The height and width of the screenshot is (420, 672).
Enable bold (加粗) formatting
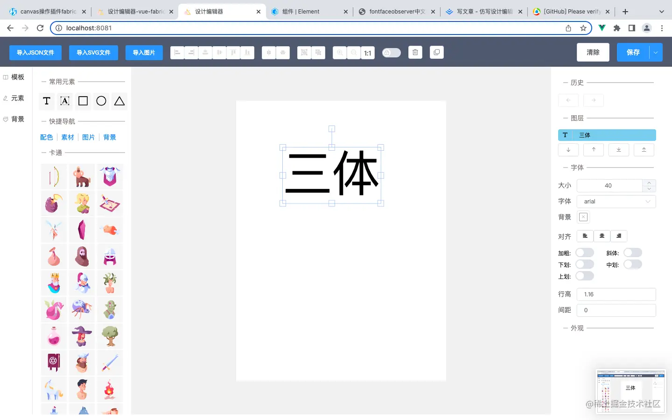(x=585, y=252)
